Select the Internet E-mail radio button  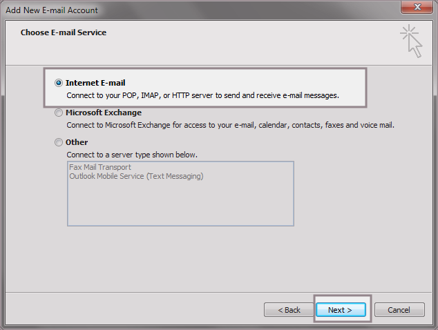tap(59, 83)
